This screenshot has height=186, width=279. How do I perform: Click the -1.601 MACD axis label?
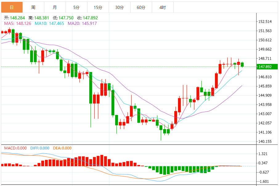264,182
